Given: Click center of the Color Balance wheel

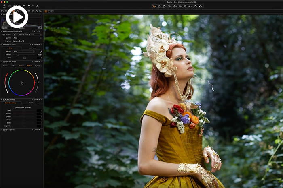Looking at the screenshot, I should (x=22, y=83).
